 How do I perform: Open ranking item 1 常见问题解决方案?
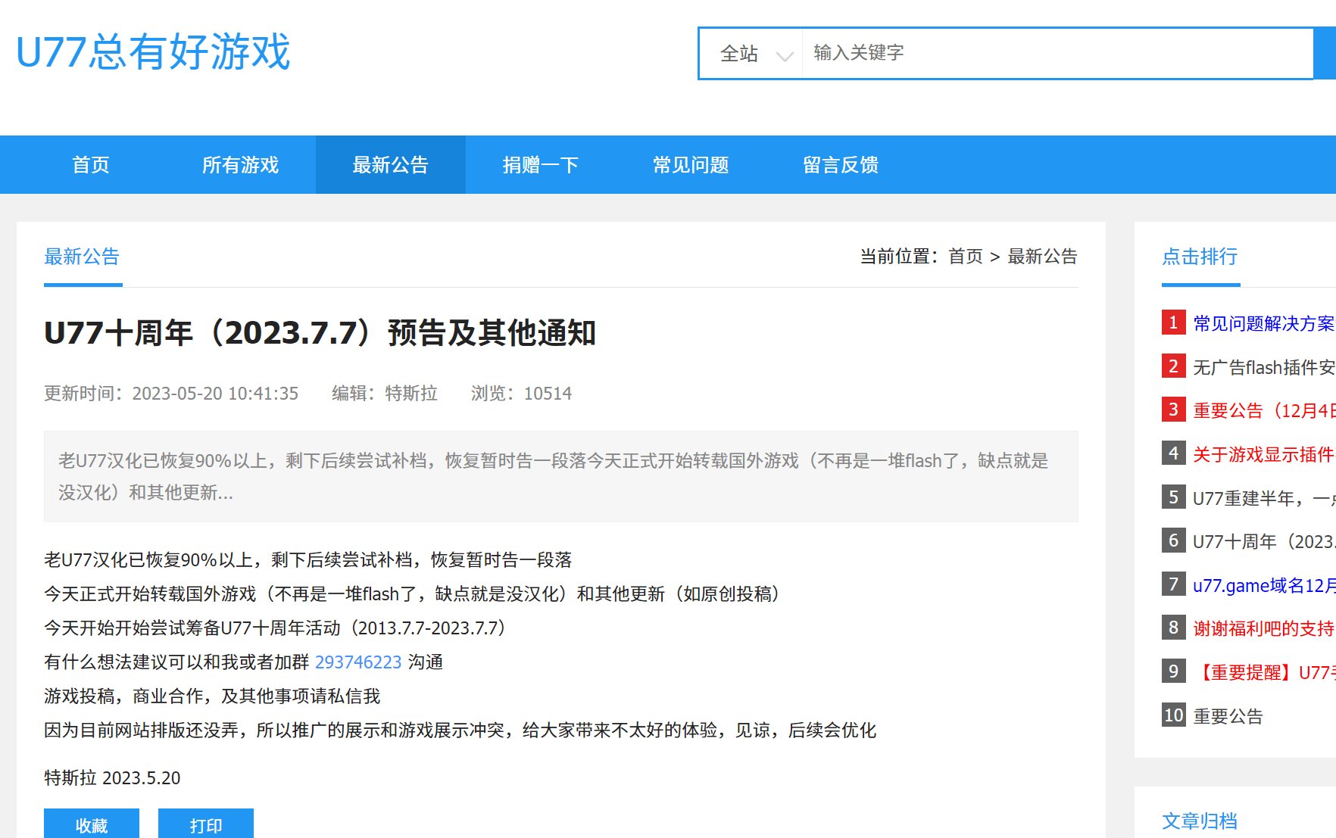point(1264,324)
